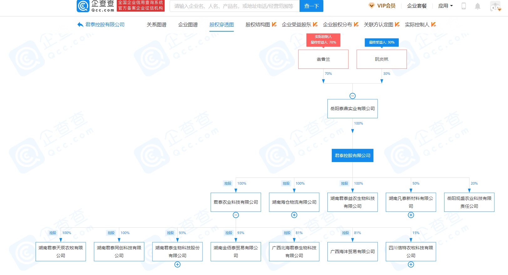Click the highlighted 君泰控股有限公司 node
508x275 pixels.
point(352,155)
